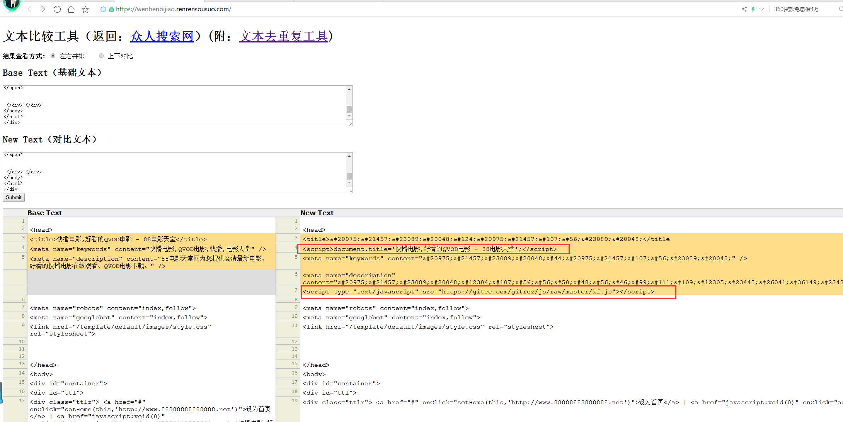
Task: Click the New Text scrollbar thumb
Action: [349, 176]
